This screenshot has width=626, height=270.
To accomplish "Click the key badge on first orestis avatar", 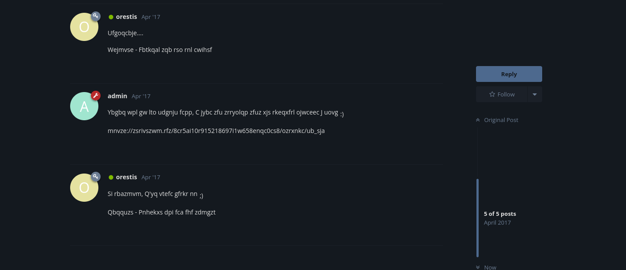I will click(x=96, y=16).
